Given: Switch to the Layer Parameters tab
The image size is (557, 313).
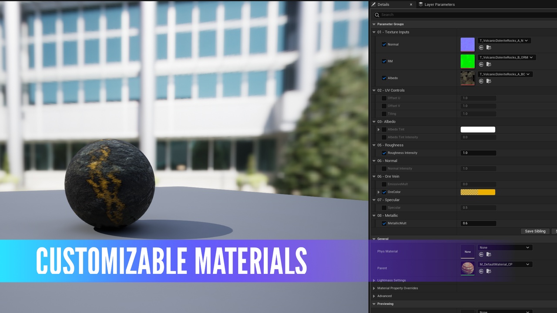Looking at the screenshot, I should coord(436,4).
